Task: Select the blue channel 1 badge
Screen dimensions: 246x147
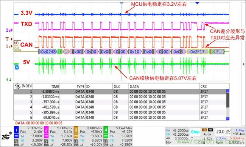Action: tap(17, 130)
